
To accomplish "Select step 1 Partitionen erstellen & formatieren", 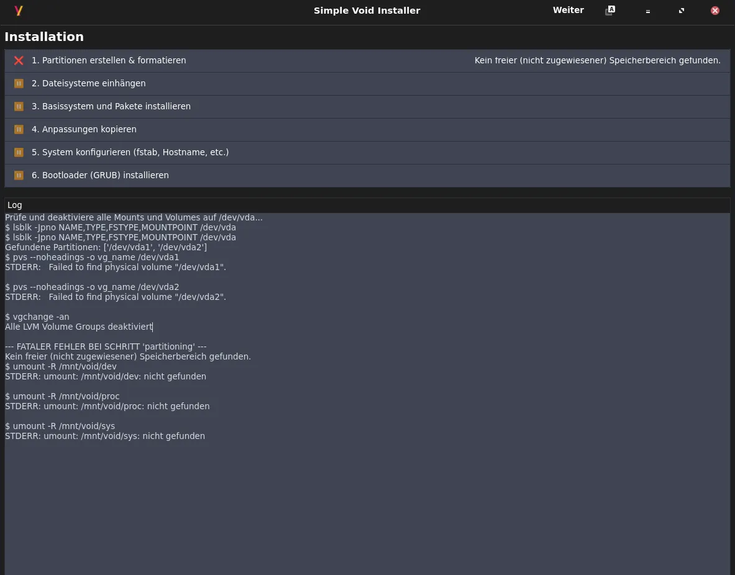I will coord(109,60).
